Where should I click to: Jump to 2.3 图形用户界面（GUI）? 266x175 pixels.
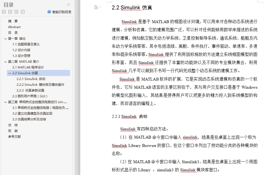pos(30,96)
